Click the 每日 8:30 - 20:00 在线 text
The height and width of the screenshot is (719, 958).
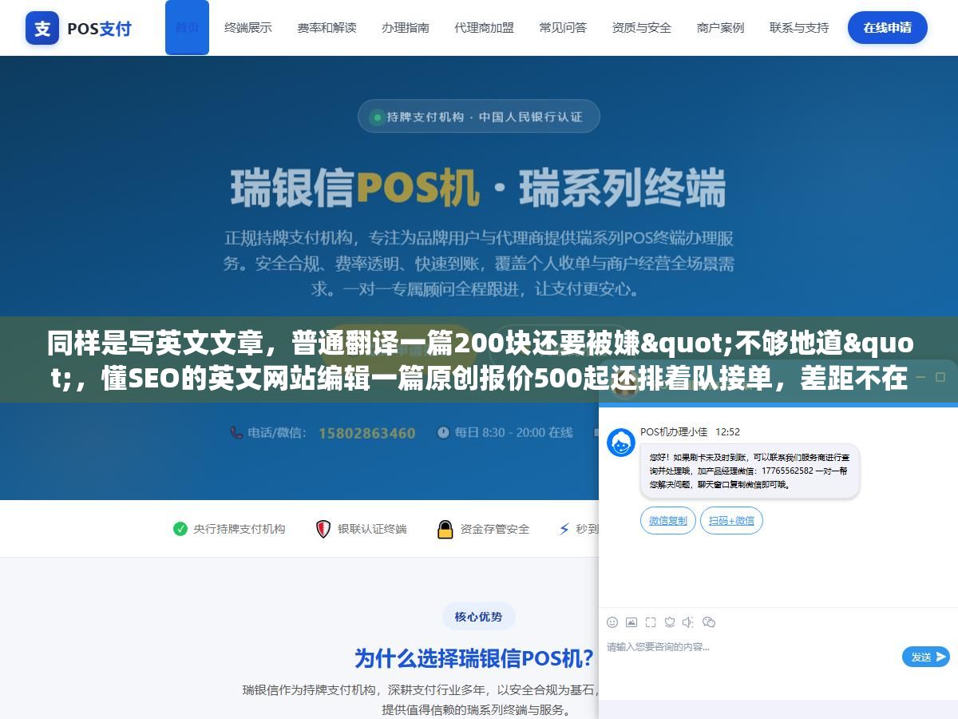(x=514, y=432)
